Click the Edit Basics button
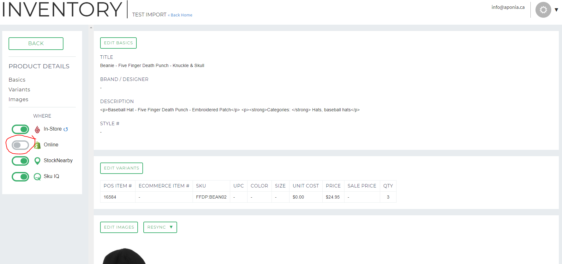The image size is (562, 264). pyautogui.click(x=118, y=43)
